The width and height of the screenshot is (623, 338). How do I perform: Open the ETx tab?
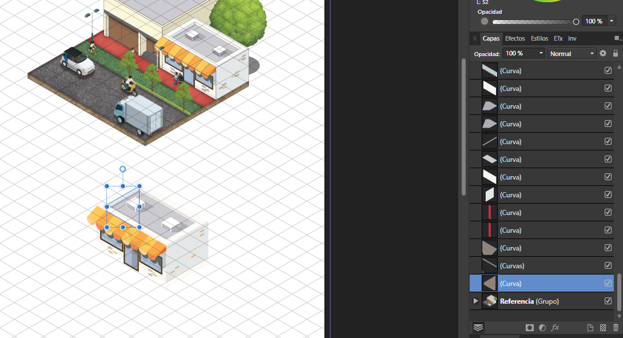pos(558,38)
